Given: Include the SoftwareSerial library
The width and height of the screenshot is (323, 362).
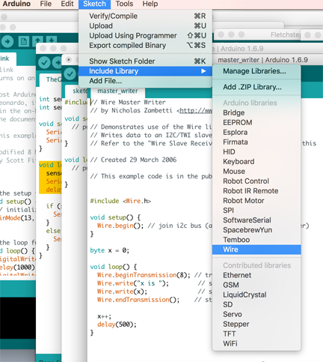Looking at the screenshot, I should point(256,220).
